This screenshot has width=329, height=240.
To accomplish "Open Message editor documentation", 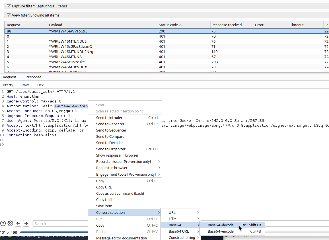I will click(125, 238).
